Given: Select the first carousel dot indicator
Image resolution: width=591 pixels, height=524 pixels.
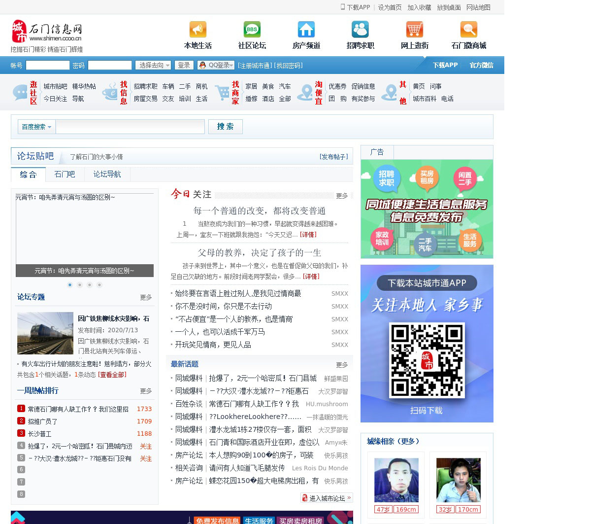Looking at the screenshot, I should click(x=70, y=285).
